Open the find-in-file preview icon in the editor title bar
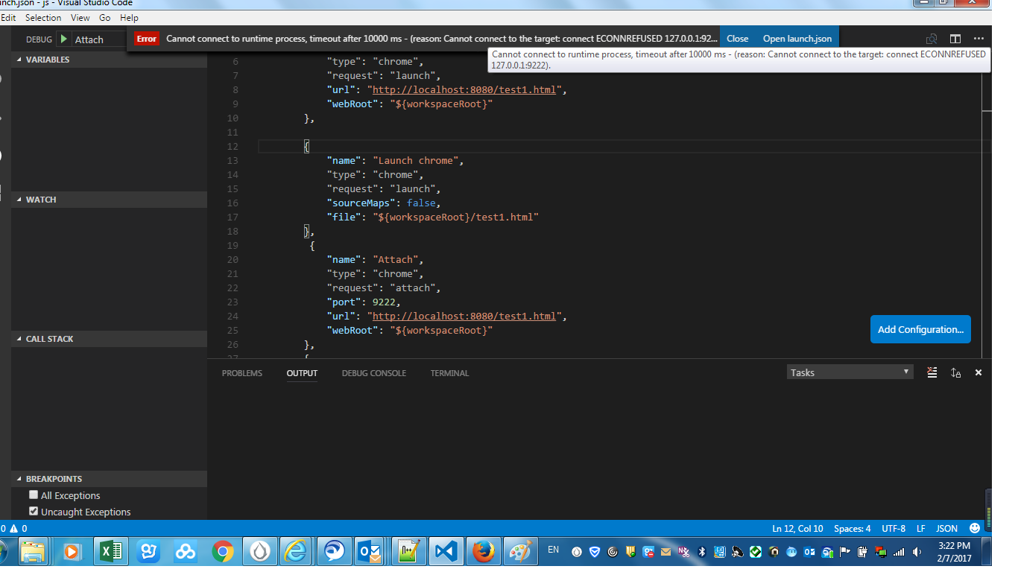Viewport: 1018px width, 572px height. pyautogui.click(x=931, y=39)
